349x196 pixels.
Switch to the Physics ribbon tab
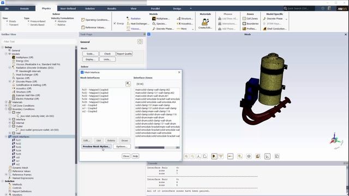pyautogui.click(x=46, y=9)
